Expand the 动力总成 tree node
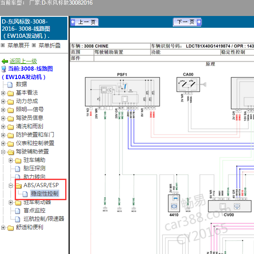 [x=3, y=101]
